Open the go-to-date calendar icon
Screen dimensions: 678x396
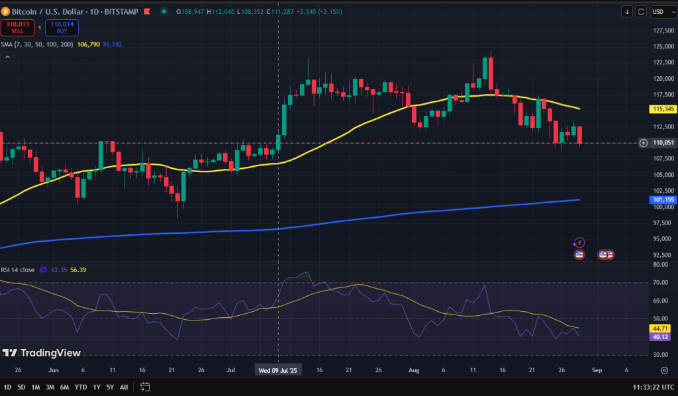145,387
